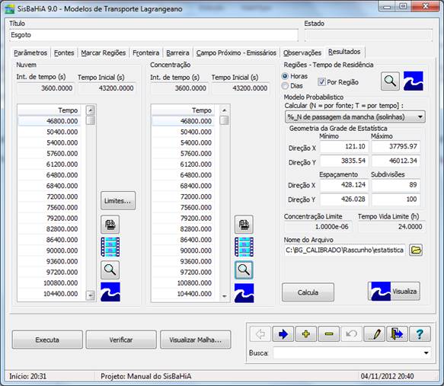The width and height of the screenshot is (444, 386).
Task: Print the Concentração results list
Action: pyautogui.click(x=244, y=225)
